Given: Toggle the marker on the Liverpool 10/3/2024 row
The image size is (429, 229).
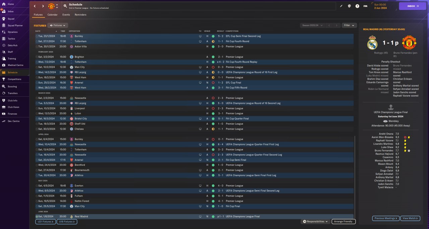Looking at the screenshot, I should click(x=37, y=108).
